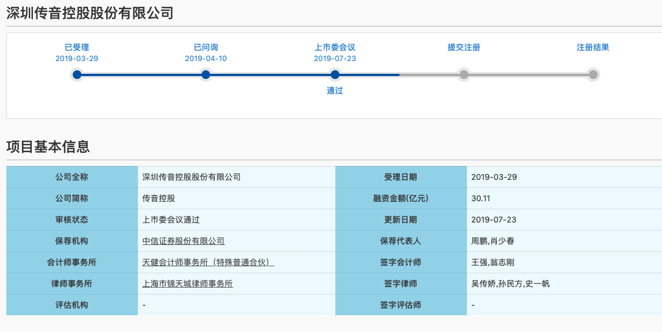Viewport: 662px width, 332px height.
Task: Select the 已受理 timeline node dot
Action: coord(77,75)
